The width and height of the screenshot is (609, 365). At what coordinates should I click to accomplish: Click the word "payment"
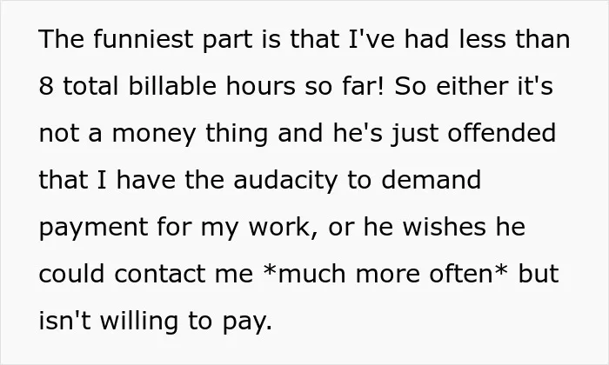coord(93,228)
